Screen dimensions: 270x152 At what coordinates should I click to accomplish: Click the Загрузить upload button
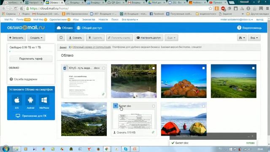pyautogui.click(x=16, y=38)
